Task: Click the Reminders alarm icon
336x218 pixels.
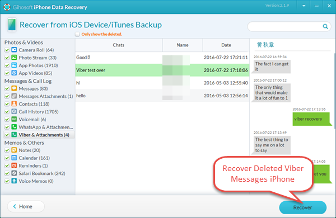Action: [x=14, y=165]
